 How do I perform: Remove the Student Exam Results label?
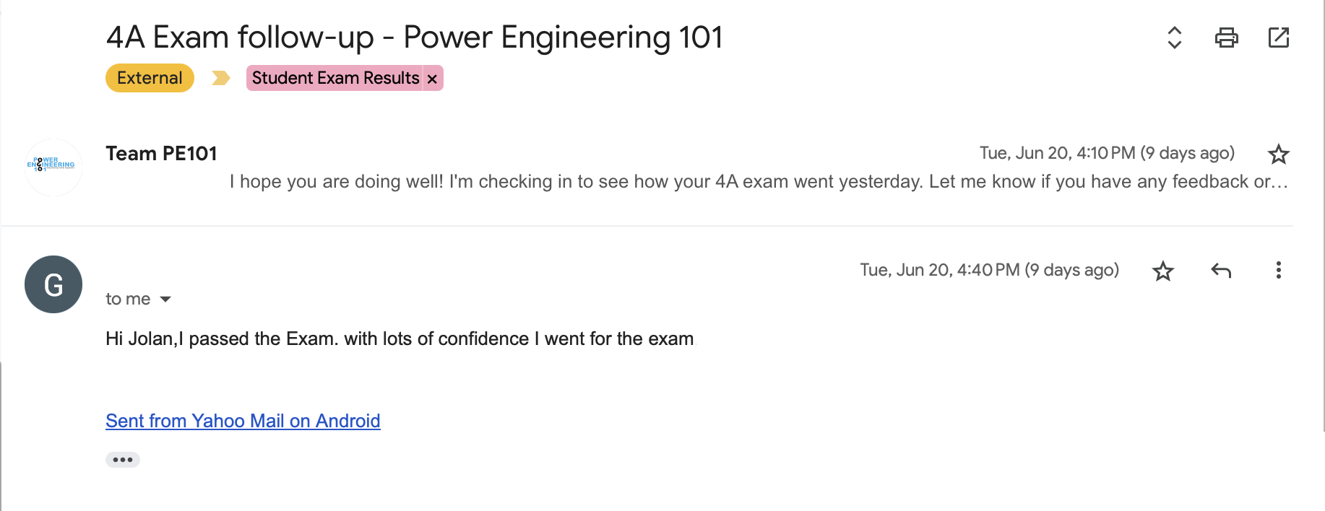pos(432,79)
